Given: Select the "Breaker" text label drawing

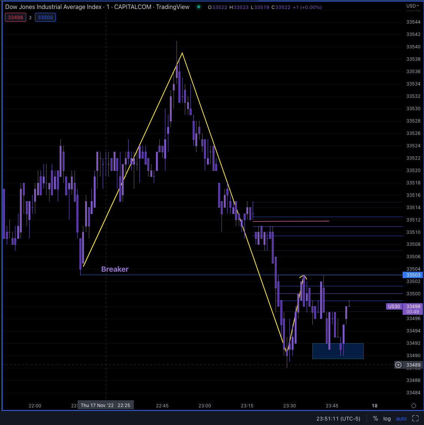Looking at the screenshot, I should [x=115, y=269].
